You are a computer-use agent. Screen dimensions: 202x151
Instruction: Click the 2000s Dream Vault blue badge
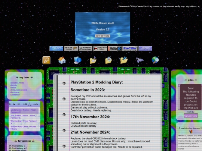(x=56, y=48)
